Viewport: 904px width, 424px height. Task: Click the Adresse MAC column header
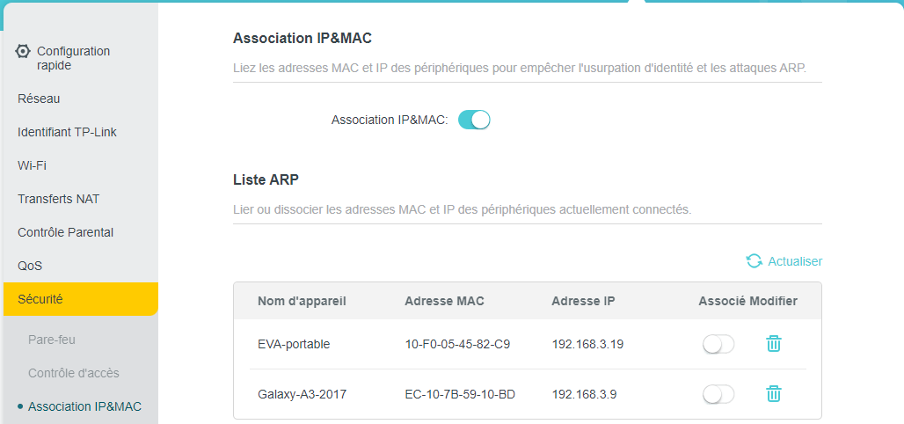point(444,301)
